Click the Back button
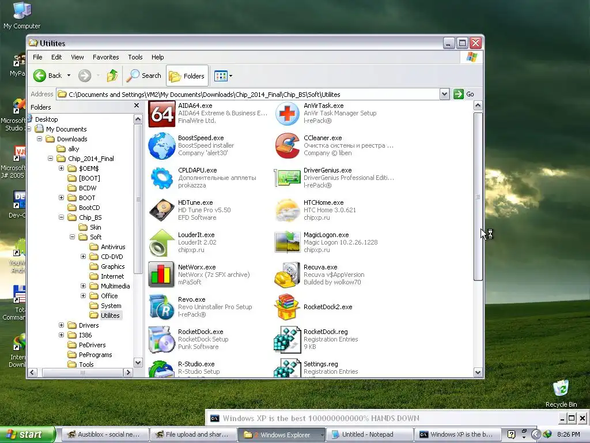This screenshot has width=590, height=443. [47, 76]
